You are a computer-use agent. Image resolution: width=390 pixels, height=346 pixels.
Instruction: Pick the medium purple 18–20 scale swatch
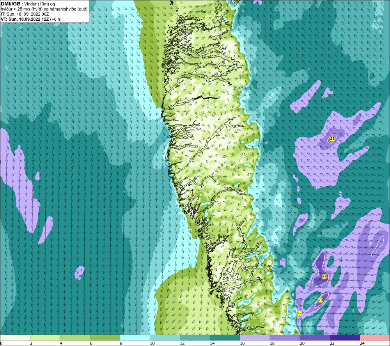tap(285, 337)
